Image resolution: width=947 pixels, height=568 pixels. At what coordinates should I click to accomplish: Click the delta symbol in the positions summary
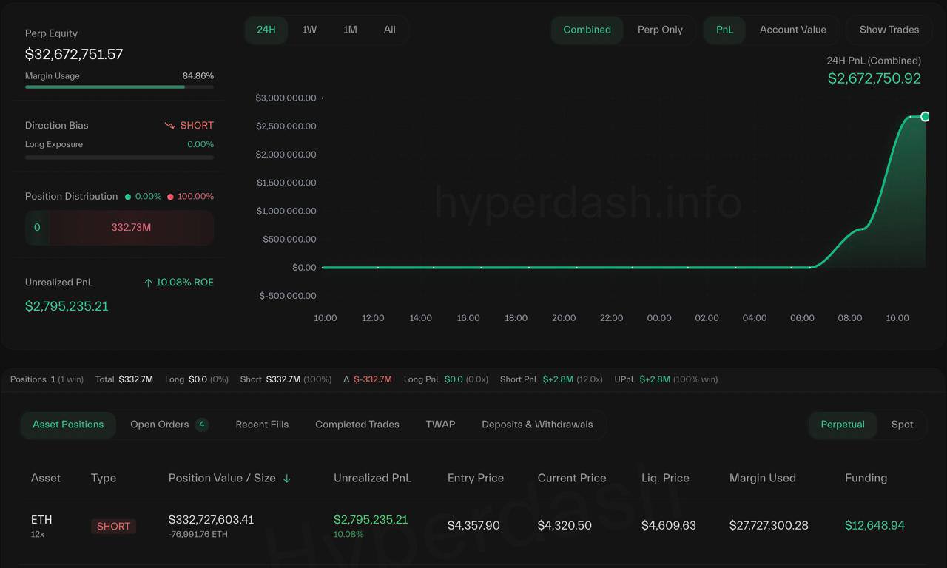tap(346, 379)
